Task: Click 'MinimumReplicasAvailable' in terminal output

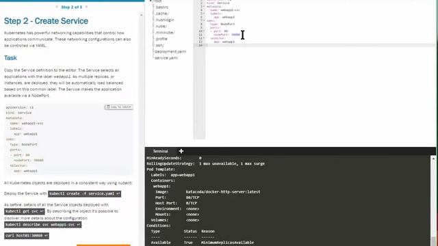Action: [x=227, y=243]
